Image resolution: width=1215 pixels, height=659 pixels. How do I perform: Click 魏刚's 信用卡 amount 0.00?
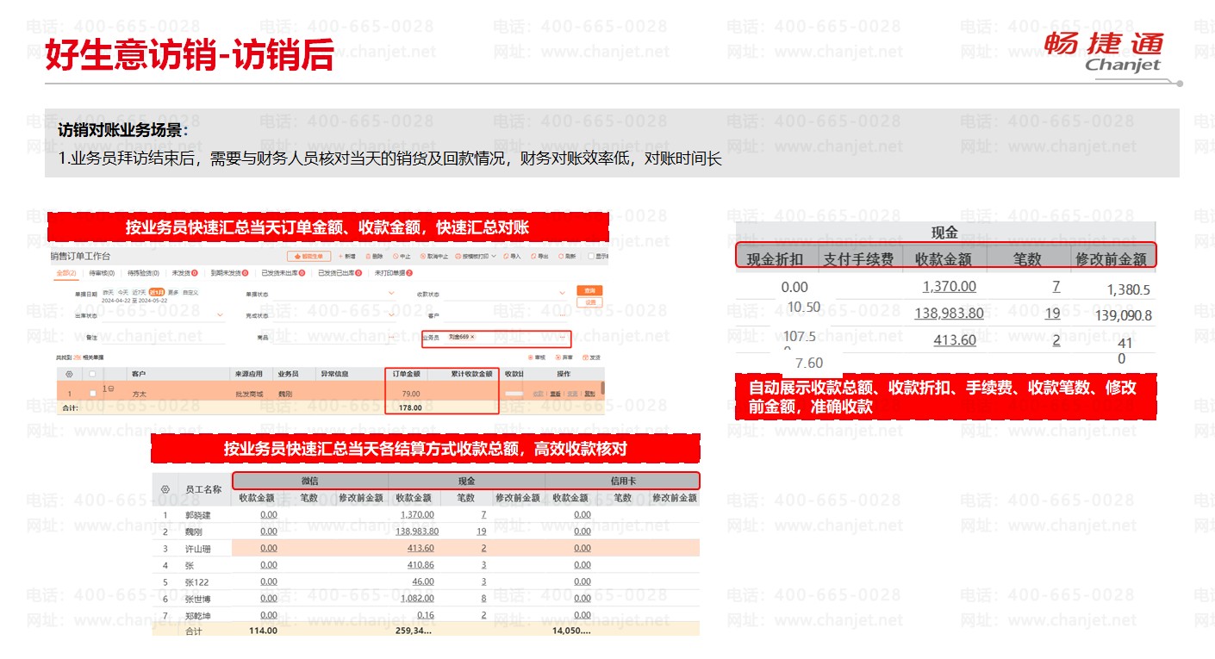583,532
